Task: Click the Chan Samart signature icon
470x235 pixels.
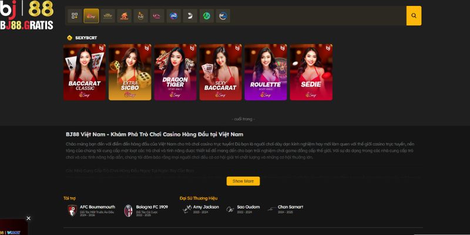Action: [271, 209]
